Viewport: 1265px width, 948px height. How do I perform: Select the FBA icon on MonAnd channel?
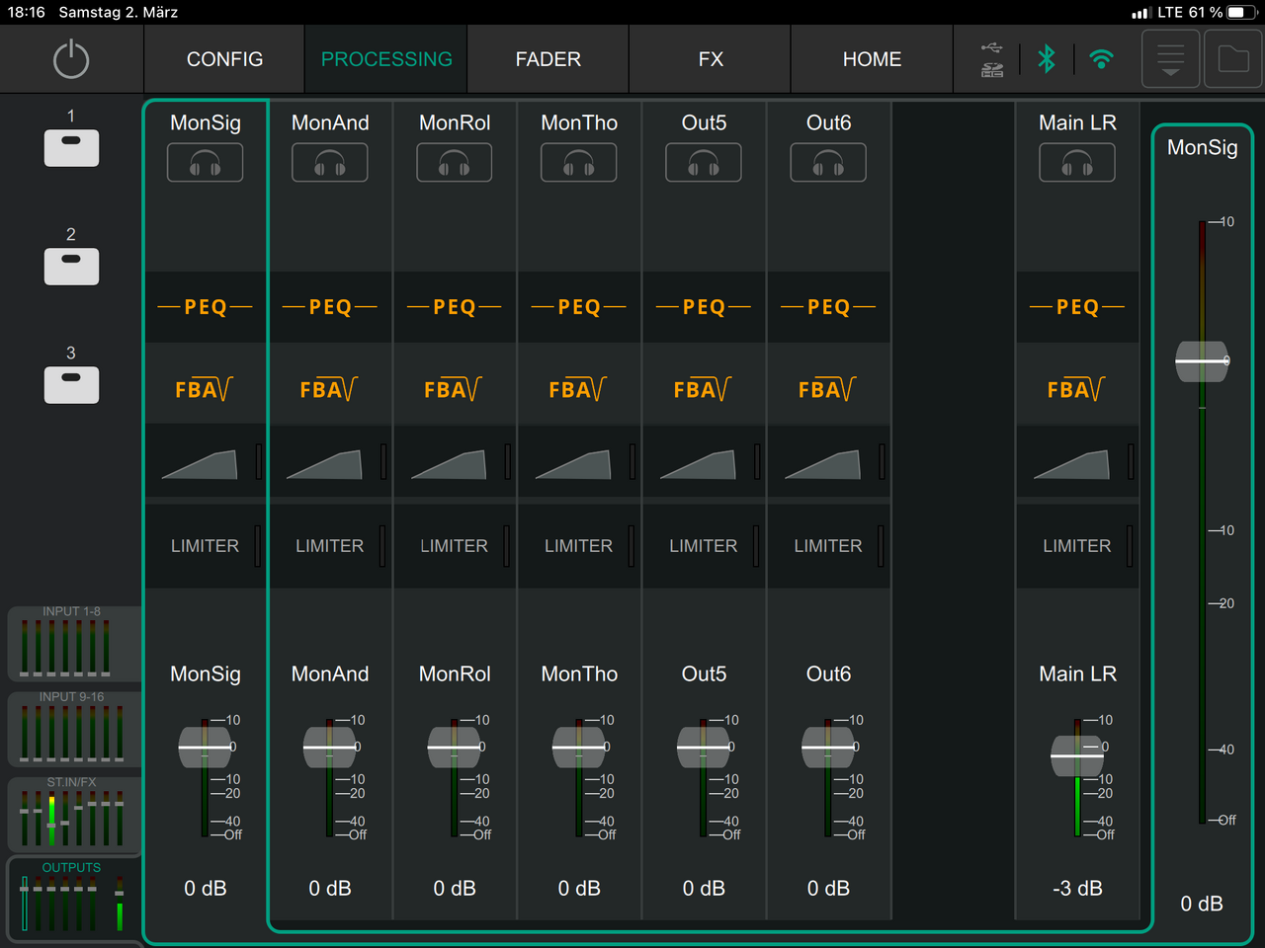pyautogui.click(x=329, y=389)
